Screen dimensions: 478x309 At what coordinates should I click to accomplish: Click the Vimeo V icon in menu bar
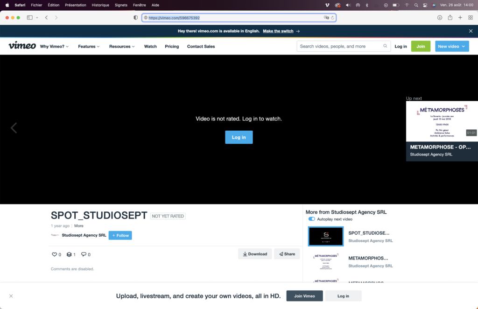(x=327, y=5)
